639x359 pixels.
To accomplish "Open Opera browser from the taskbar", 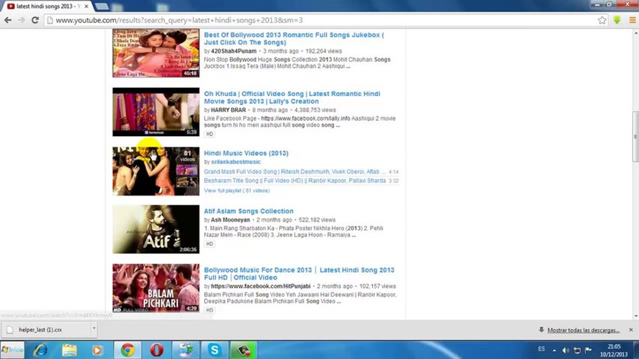I will 156,350.
